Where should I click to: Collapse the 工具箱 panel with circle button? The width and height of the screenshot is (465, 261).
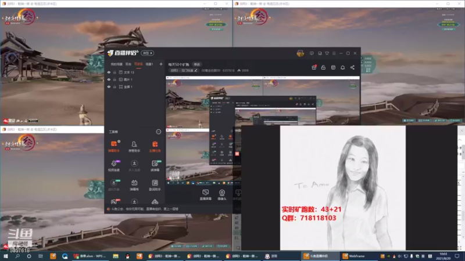point(158,132)
